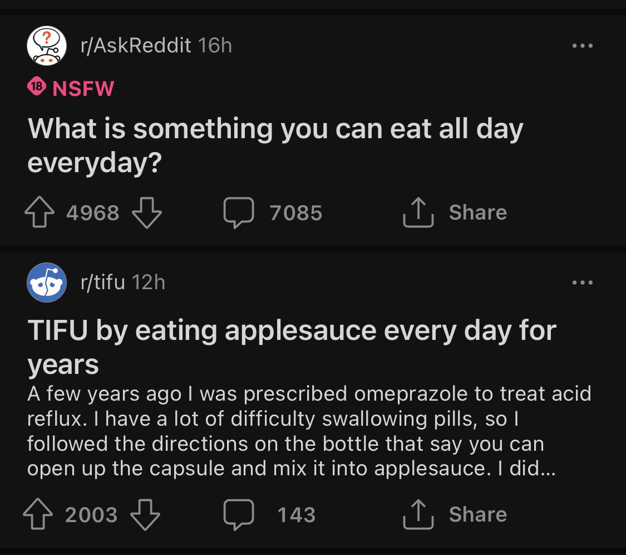Go to the r/tifu subreddit

(x=102, y=283)
